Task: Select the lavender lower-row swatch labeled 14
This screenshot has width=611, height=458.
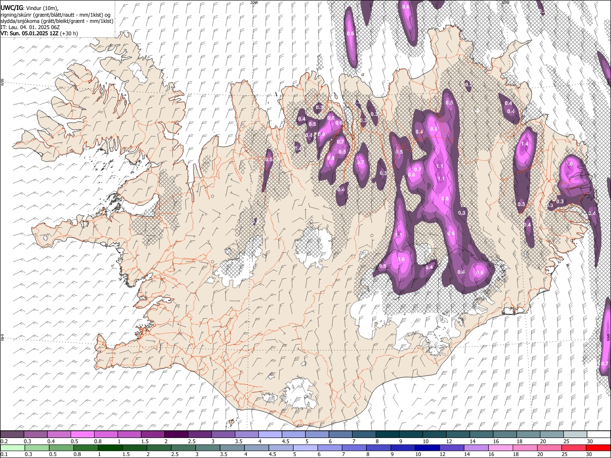Action: tap(476, 448)
